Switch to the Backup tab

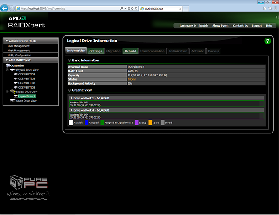(214, 51)
